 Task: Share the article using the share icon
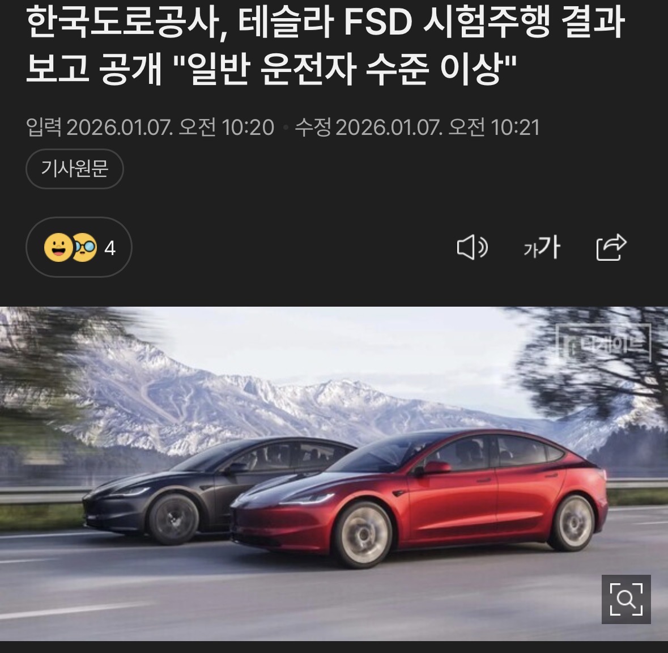611,247
